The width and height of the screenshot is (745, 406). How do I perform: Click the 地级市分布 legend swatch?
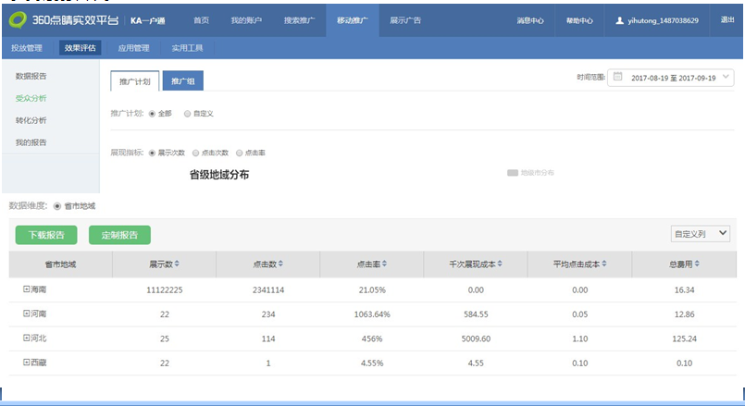click(512, 172)
